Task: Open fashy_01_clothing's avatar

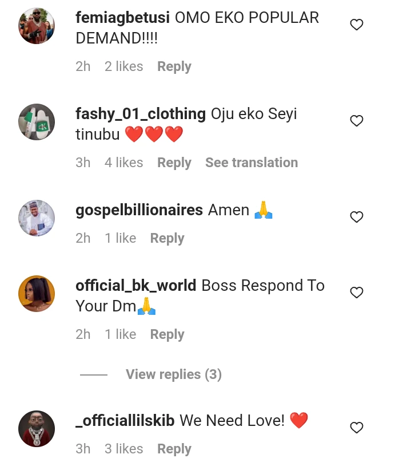Action: click(37, 122)
